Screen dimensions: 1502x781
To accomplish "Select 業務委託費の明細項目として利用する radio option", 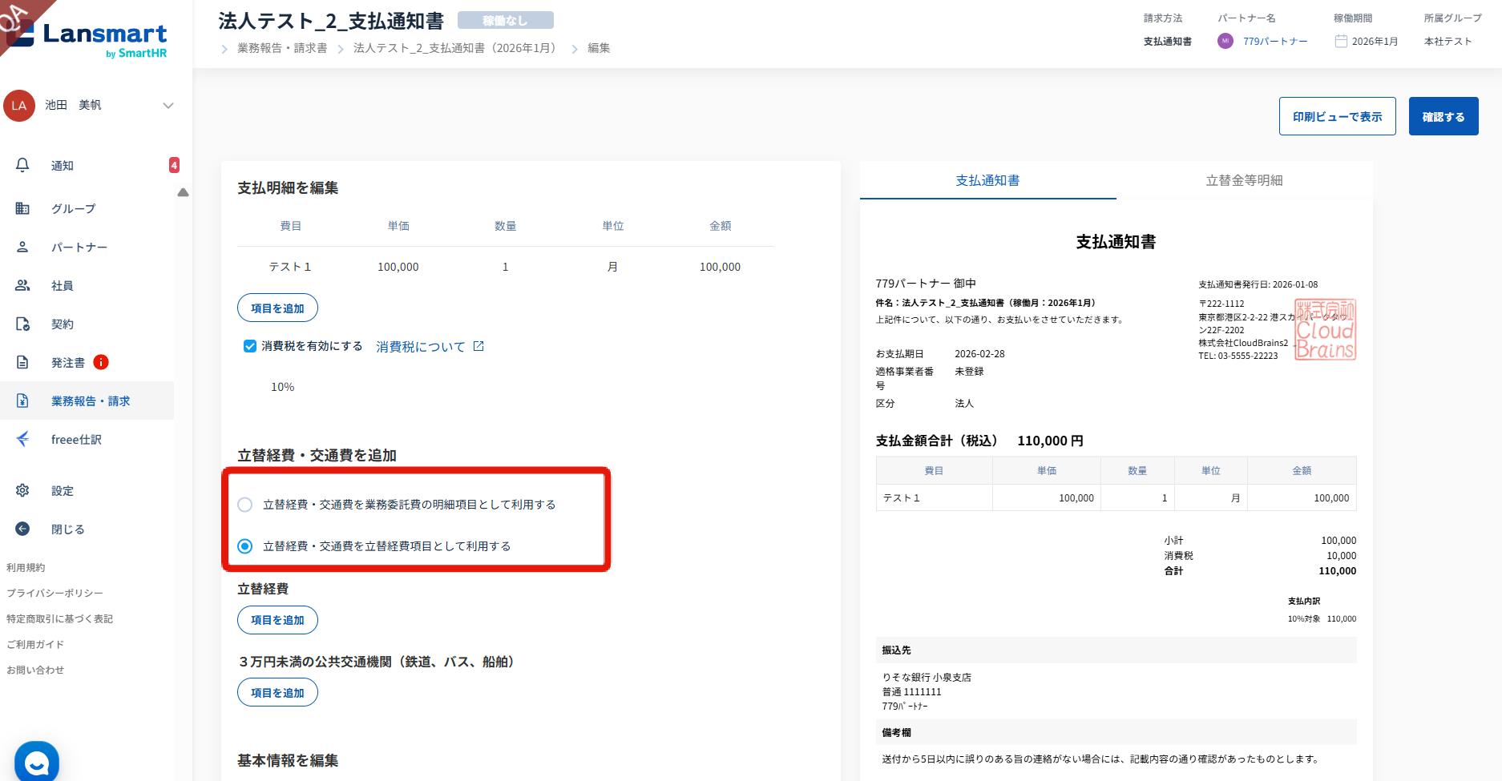I will click(x=245, y=505).
